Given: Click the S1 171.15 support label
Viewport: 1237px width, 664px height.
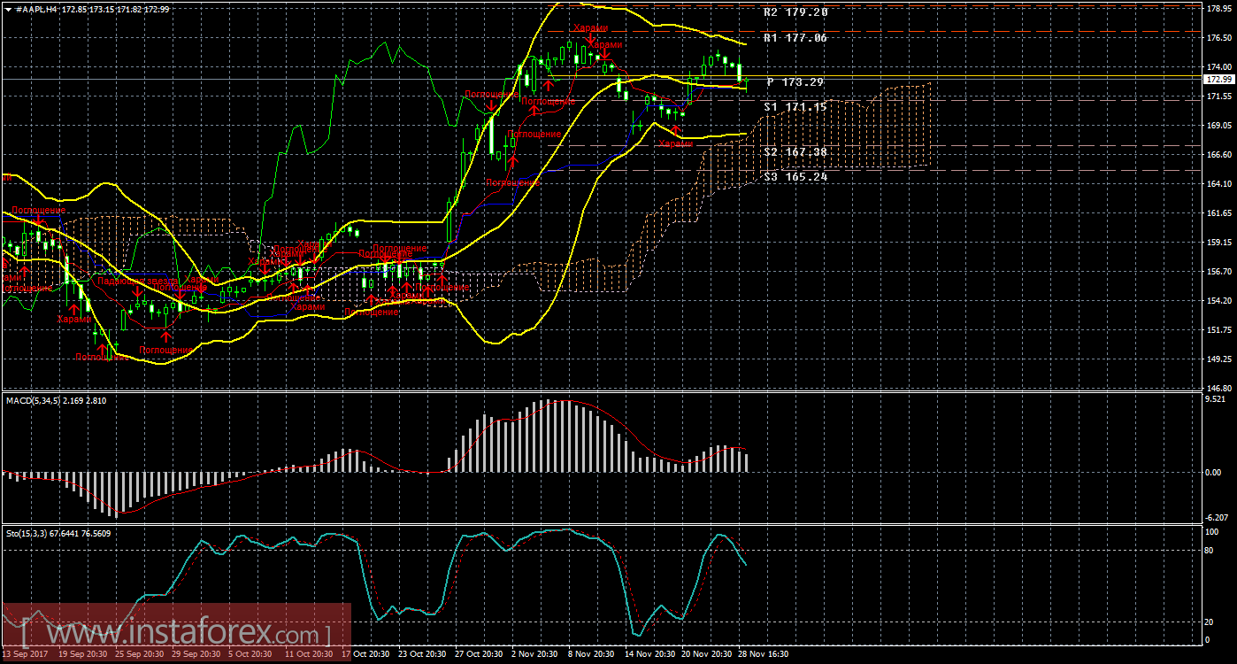Looking at the screenshot, I should click(795, 107).
